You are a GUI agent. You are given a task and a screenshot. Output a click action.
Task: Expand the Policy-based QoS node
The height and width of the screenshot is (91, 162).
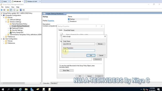coord(8,33)
